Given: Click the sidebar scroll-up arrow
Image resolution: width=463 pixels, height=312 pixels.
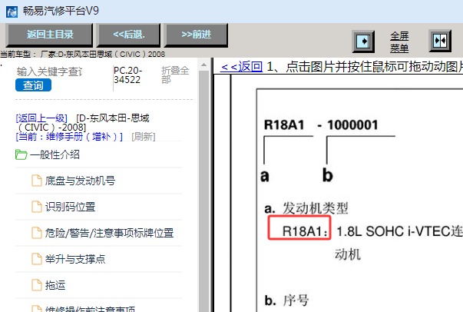Looking at the screenshot, I should [203, 65].
